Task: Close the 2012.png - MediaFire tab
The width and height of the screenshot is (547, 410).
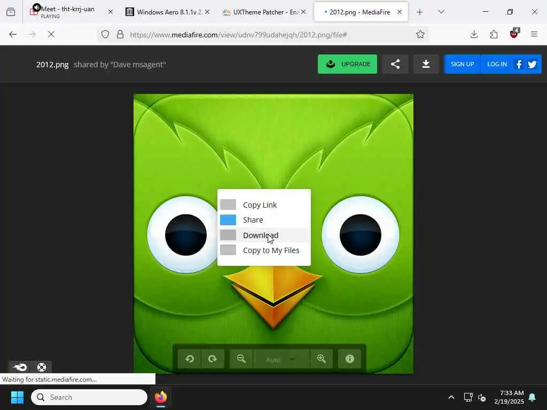Action: click(x=400, y=12)
